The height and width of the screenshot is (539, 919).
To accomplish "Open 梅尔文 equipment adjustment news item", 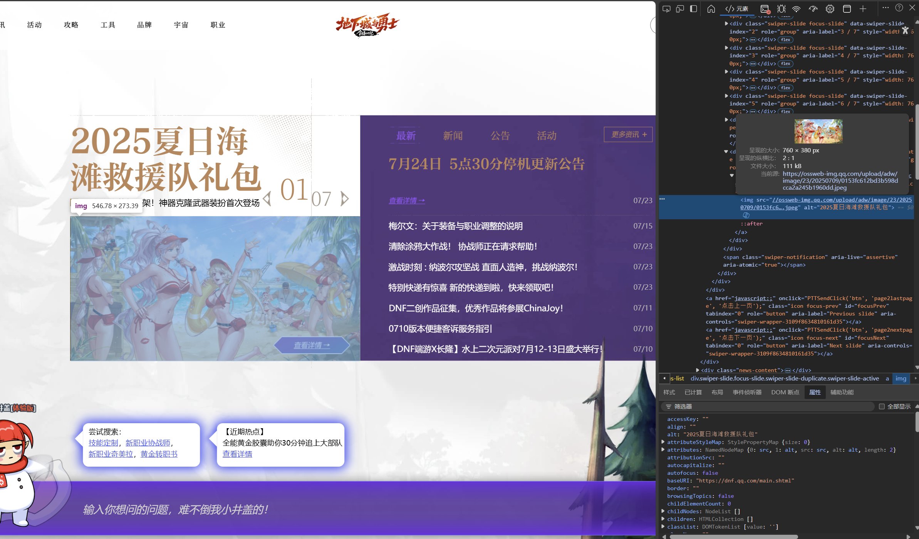I will pyautogui.click(x=455, y=226).
